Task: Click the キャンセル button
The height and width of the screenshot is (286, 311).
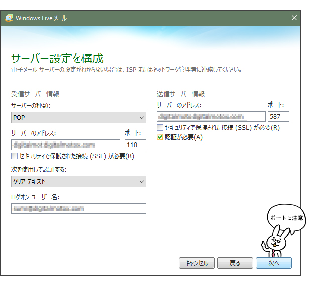Action: (197, 263)
